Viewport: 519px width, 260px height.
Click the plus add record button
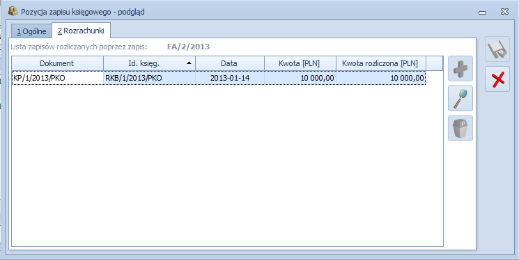coord(460,68)
